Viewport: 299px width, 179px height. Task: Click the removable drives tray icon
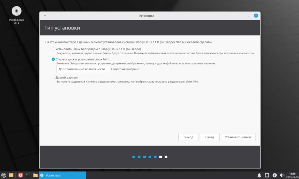click(267, 175)
